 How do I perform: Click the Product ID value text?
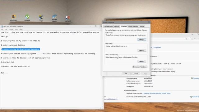(x=142, y=97)
